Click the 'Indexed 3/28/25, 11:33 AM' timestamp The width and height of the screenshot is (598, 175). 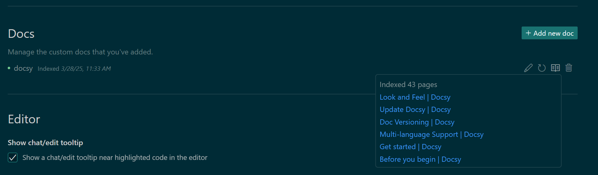click(74, 69)
